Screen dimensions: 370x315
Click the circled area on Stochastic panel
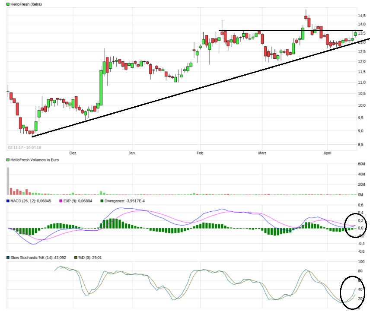[x=353, y=292]
